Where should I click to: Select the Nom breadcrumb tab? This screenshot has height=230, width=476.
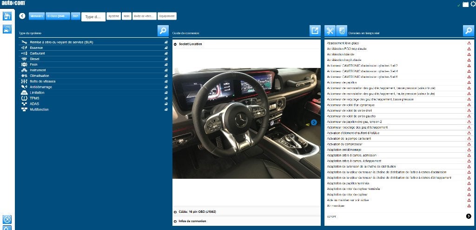pos(126,16)
